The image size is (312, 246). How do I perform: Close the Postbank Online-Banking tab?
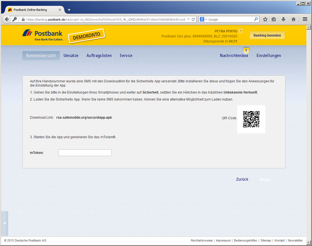(60, 10)
